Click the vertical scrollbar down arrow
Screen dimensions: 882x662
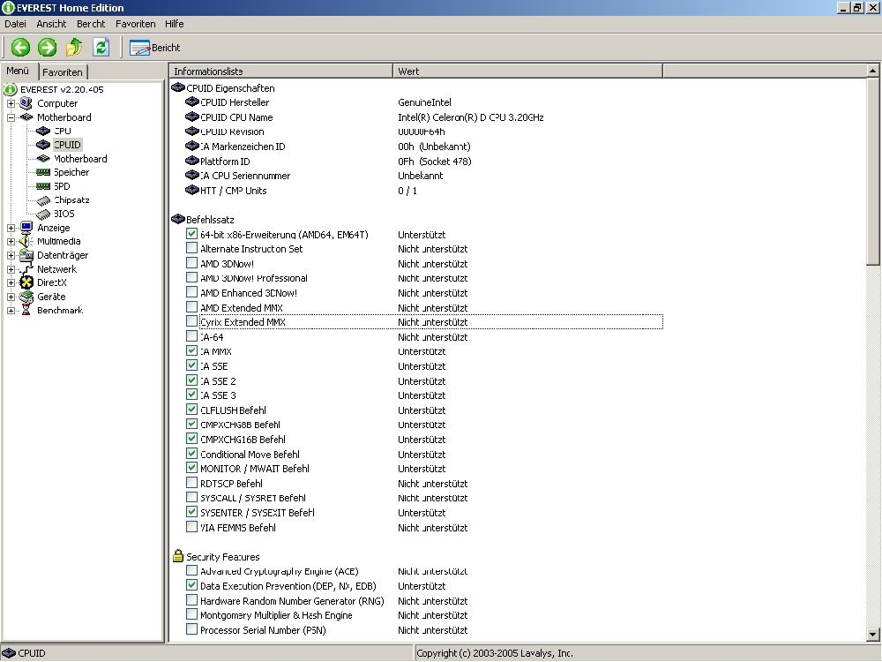click(873, 634)
